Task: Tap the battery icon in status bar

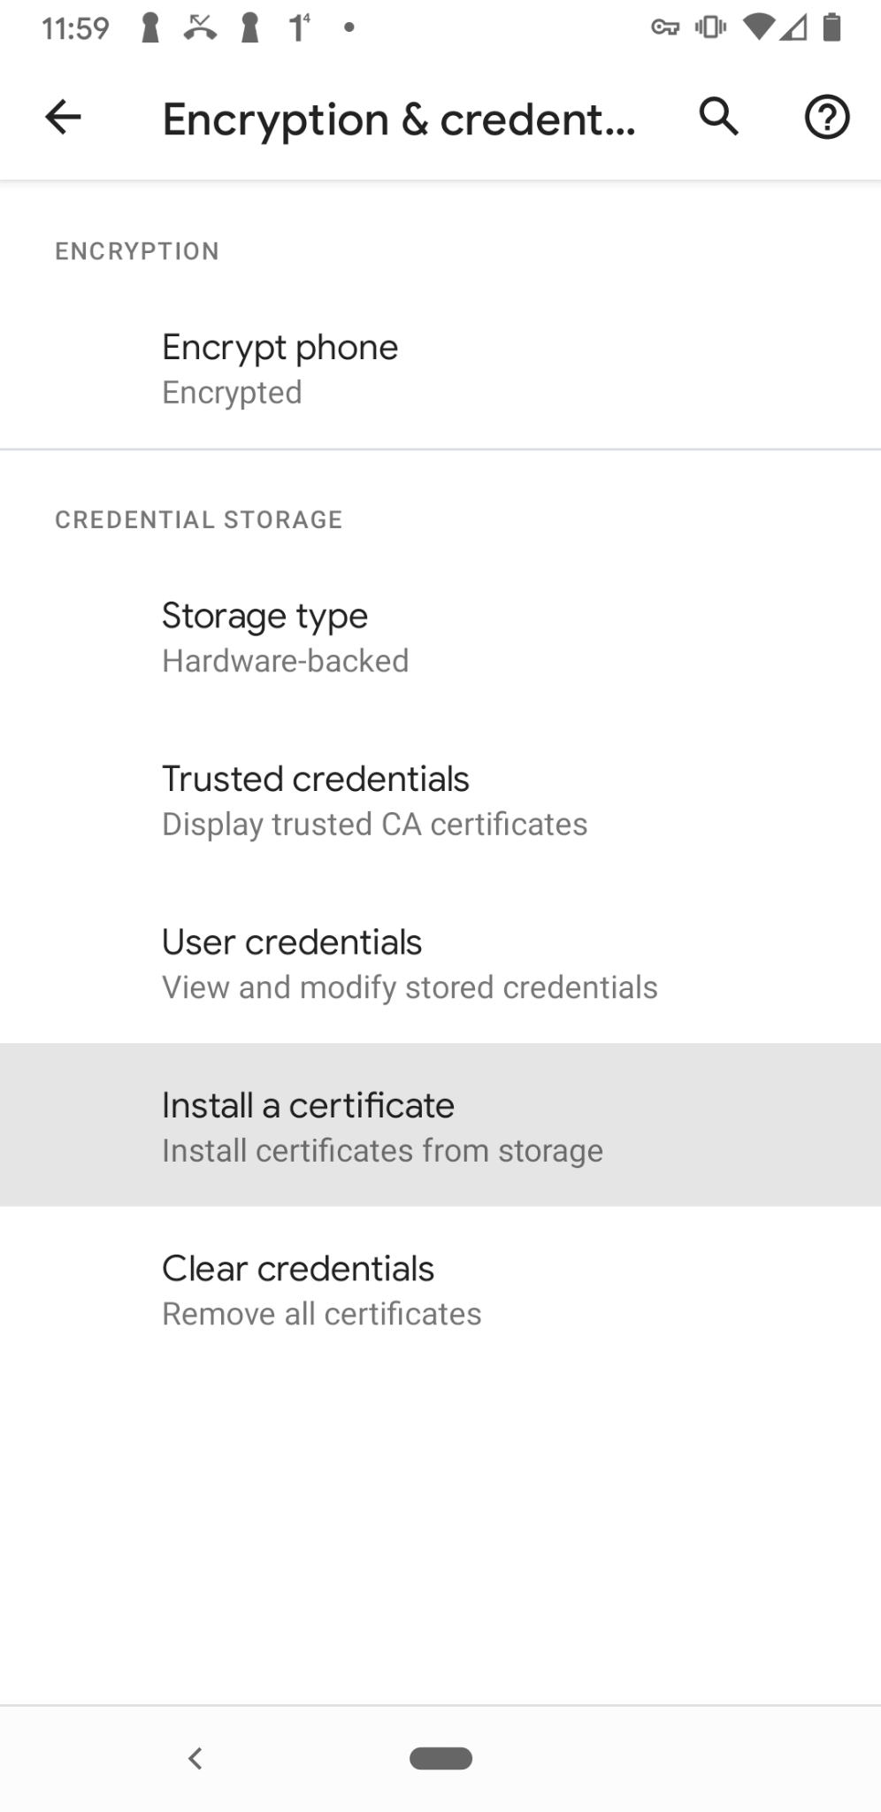Action: point(832,28)
